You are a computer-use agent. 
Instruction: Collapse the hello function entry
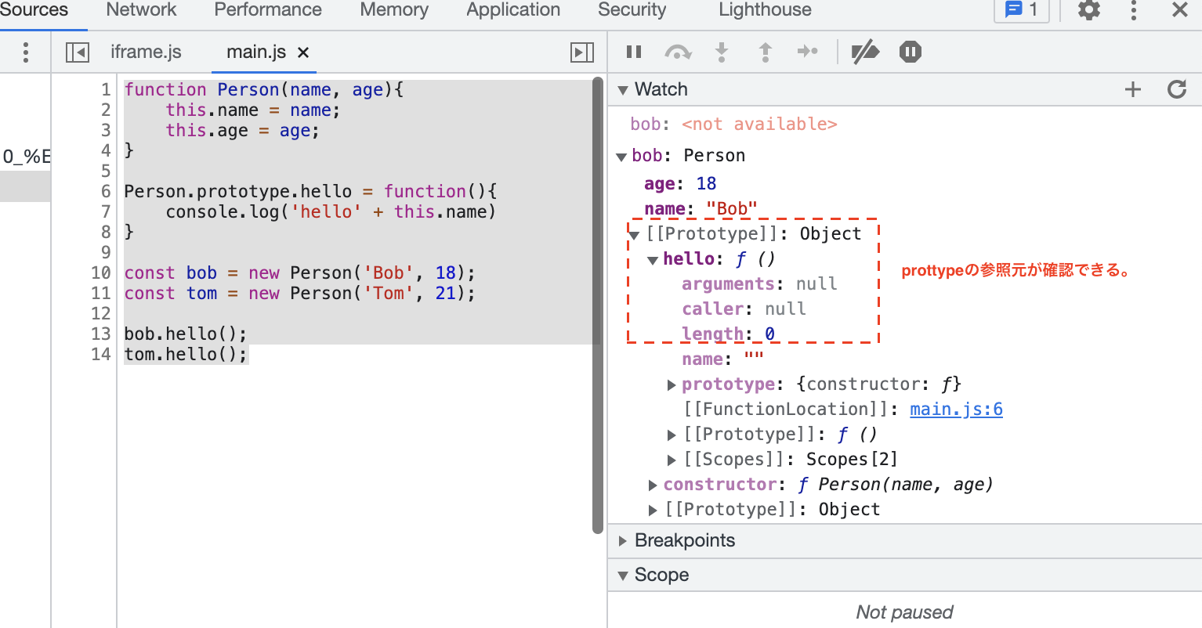pyautogui.click(x=653, y=260)
